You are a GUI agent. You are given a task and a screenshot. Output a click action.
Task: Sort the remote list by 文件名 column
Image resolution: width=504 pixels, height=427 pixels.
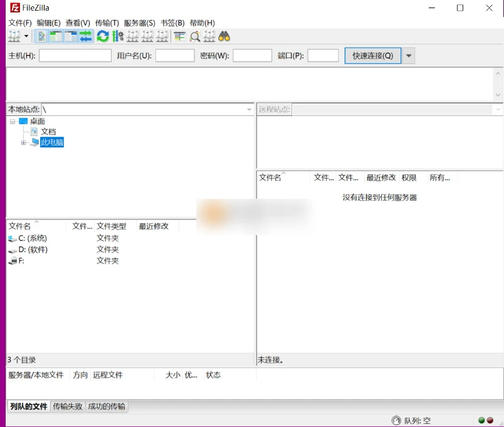coord(271,177)
